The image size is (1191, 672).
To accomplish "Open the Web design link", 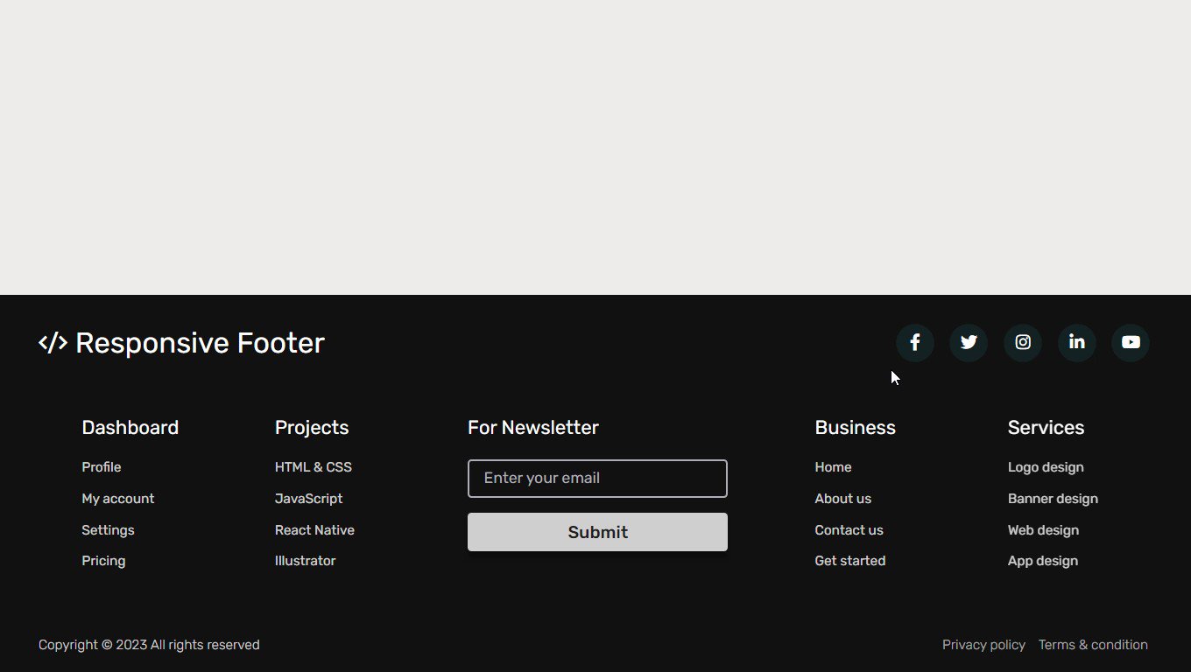I will tap(1043, 530).
